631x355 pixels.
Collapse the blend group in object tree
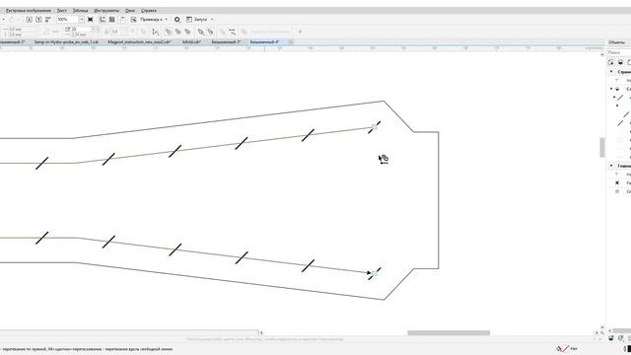(614, 98)
